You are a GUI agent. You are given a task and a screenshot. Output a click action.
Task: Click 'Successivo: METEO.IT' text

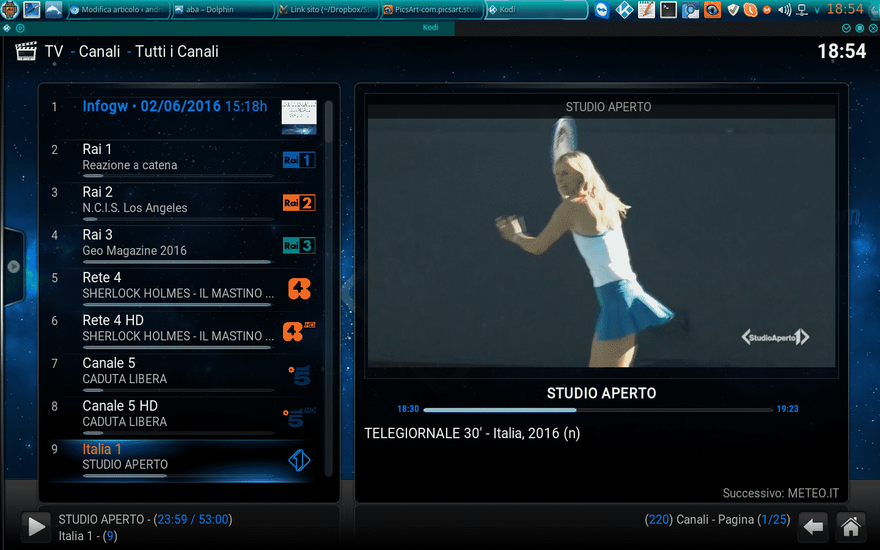point(781,493)
